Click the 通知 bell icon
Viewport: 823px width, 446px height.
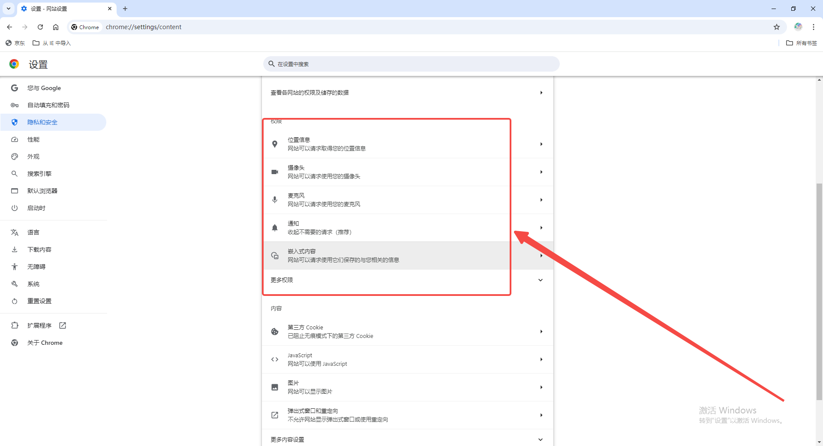[275, 228]
